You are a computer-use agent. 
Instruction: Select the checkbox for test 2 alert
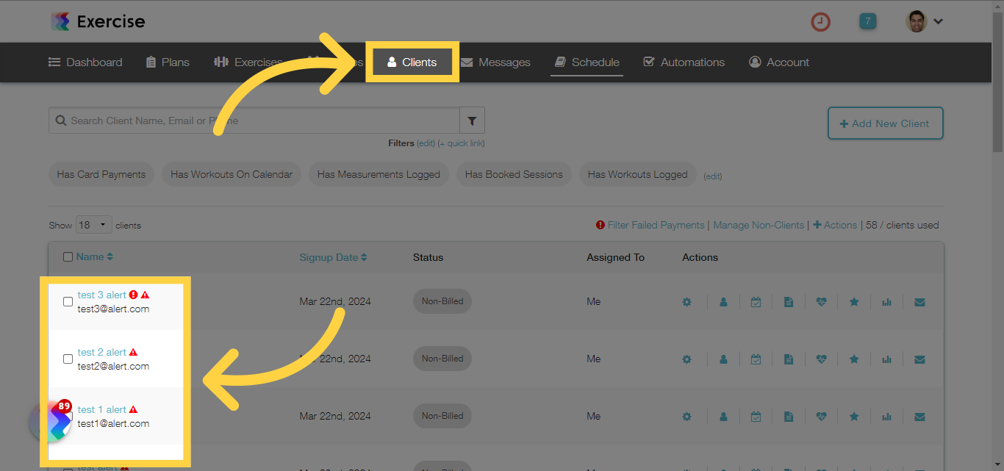pyautogui.click(x=68, y=359)
